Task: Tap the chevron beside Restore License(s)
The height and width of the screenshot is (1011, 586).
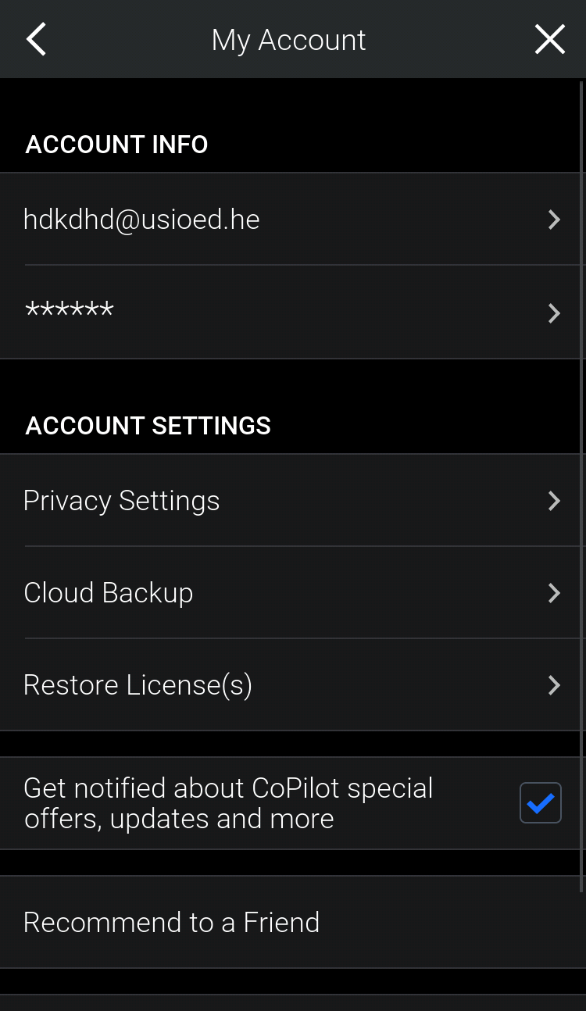Action: (554, 685)
